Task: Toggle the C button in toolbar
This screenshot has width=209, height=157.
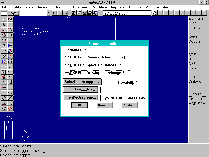Action: click(x=66, y=13)
